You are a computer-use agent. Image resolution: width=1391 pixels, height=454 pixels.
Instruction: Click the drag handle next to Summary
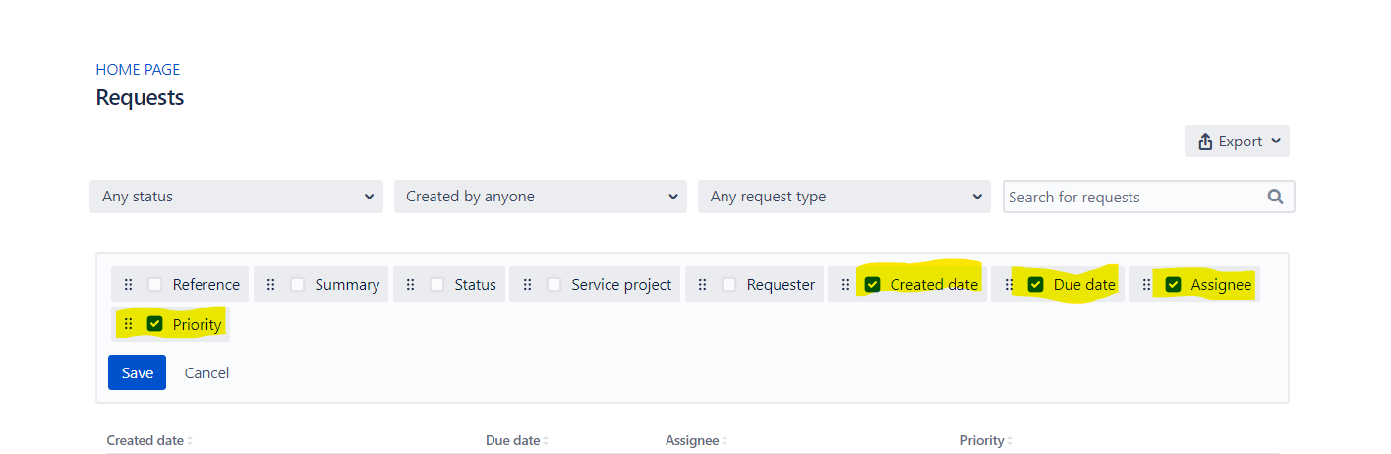coord(270,285)
